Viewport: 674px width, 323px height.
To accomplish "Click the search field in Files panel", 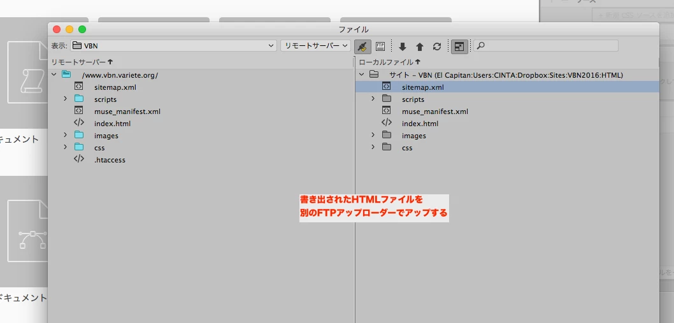I will click(x=546, y=46).
